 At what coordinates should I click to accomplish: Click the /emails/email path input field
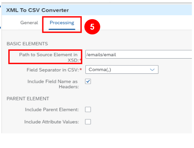point(139,54)
